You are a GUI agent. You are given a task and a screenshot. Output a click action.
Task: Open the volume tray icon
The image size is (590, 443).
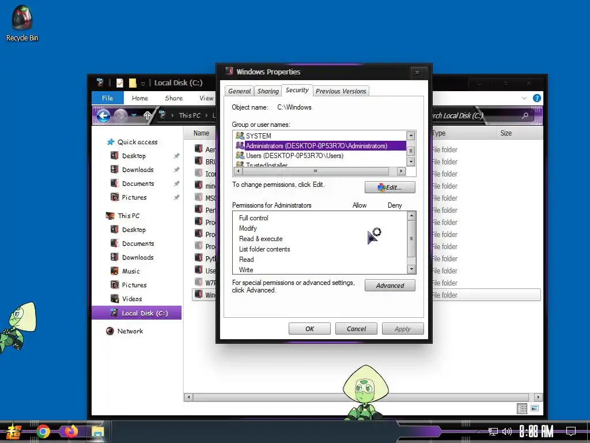[507, 431]
